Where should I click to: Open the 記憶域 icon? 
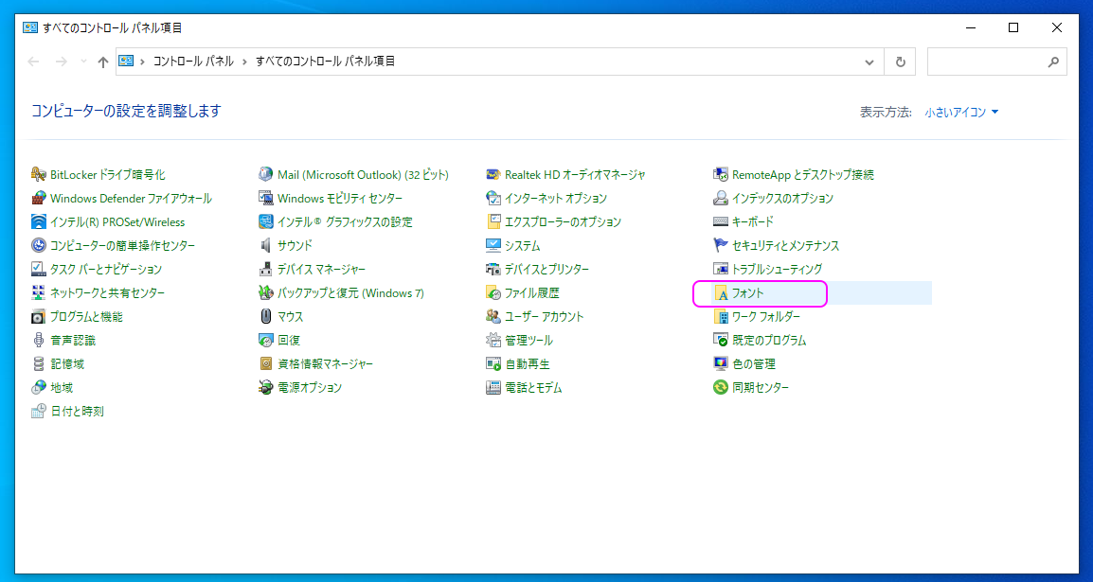(38, 363)
